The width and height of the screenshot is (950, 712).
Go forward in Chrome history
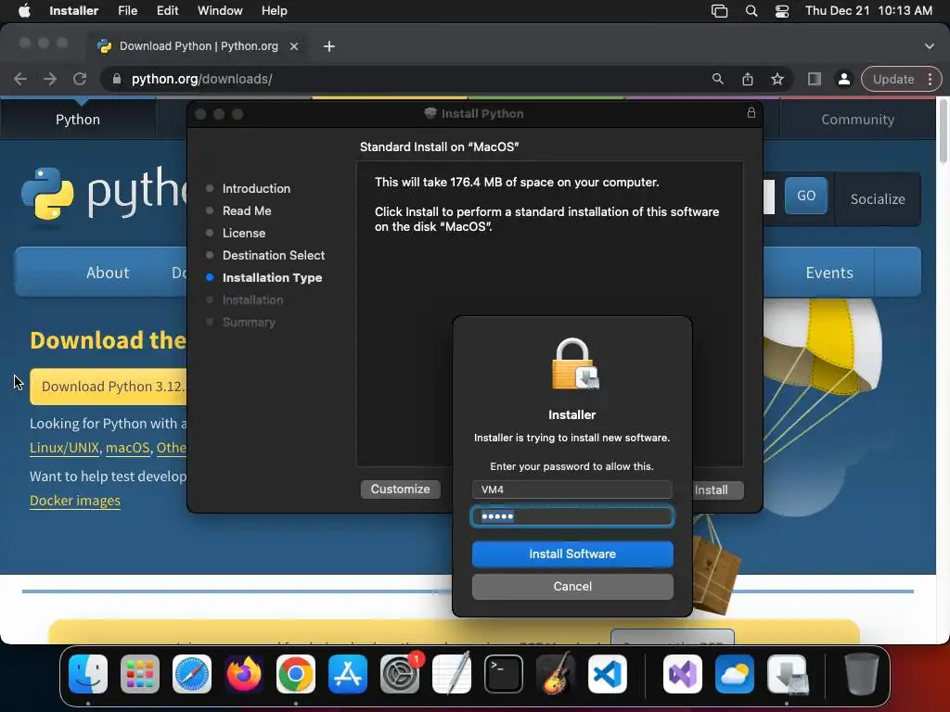coord(50,79)
